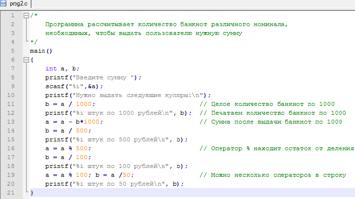Click line number 1 in the margin
Screen dimensions: 355x199
click(x=13, y=15)
